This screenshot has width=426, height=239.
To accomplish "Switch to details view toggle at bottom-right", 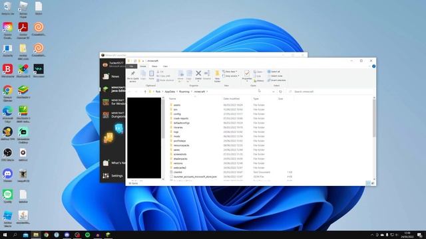I will [368, 183].
